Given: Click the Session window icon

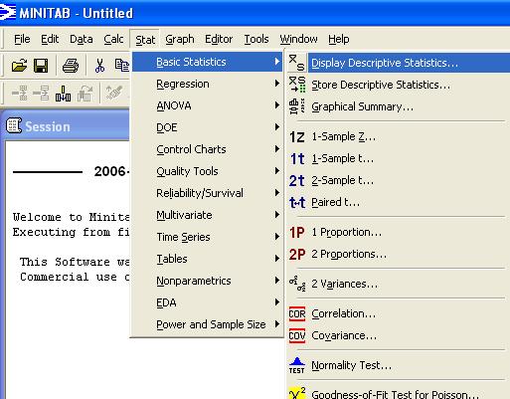Looking at the screenshot, I should pyautogui.click(x=14, y=125).
